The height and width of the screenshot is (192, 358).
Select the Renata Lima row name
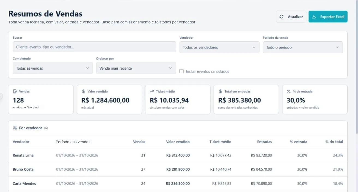click(x=23, y=155)
